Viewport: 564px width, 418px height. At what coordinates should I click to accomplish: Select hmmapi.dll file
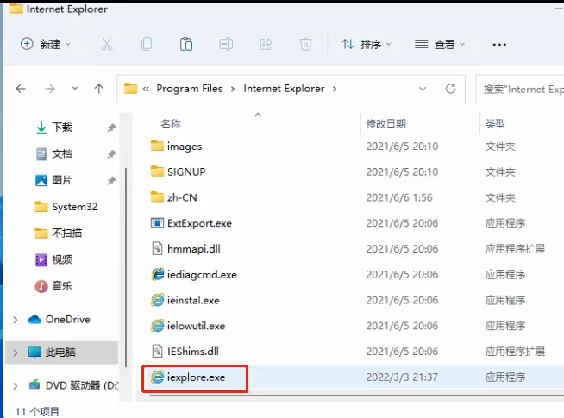(x=185, y=249)
